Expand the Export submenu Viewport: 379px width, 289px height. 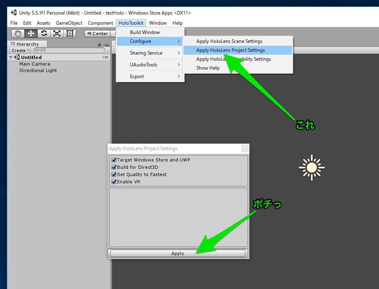(x=150, y=76)
